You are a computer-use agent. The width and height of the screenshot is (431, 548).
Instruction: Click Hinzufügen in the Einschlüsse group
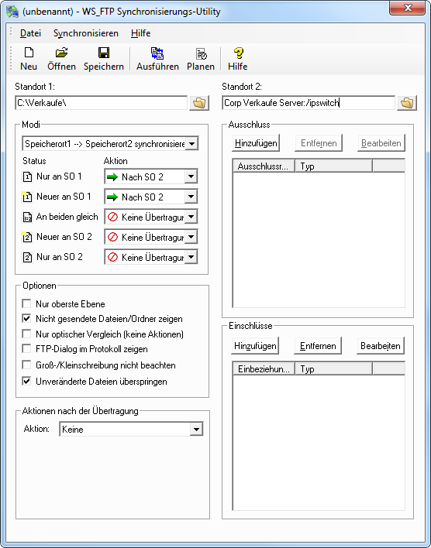pos(255,346)
